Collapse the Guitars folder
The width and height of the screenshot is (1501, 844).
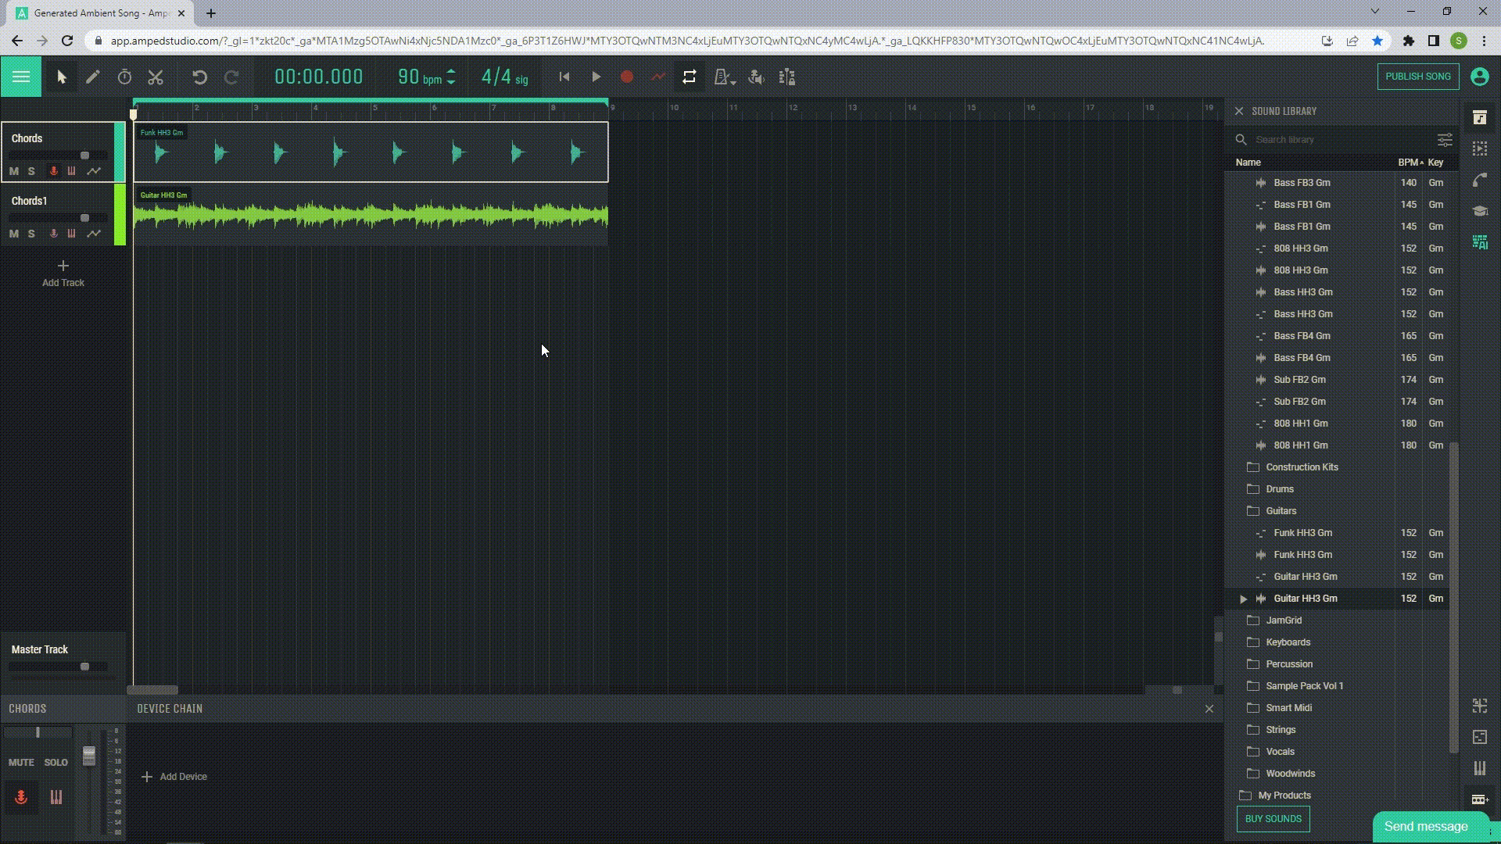(x=1281, y=511)
